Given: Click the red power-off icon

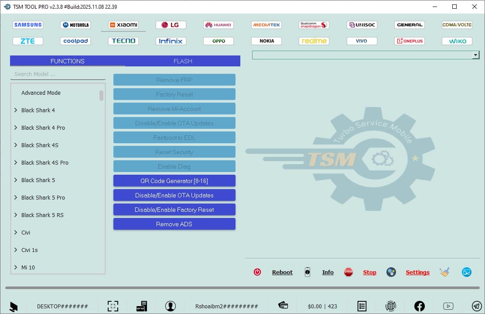Looking at the screenshot, I should tap(257, 272).
